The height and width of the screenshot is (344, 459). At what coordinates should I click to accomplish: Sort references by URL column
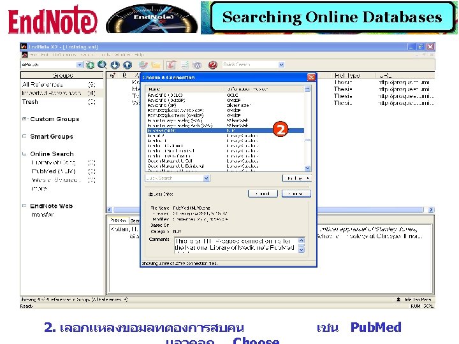click(405, 75)
